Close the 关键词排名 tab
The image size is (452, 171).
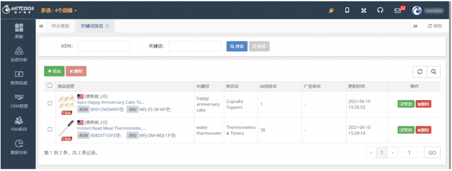click(107, 26)
